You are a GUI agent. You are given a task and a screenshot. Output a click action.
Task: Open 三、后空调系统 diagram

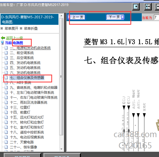[x=22, y=58]
